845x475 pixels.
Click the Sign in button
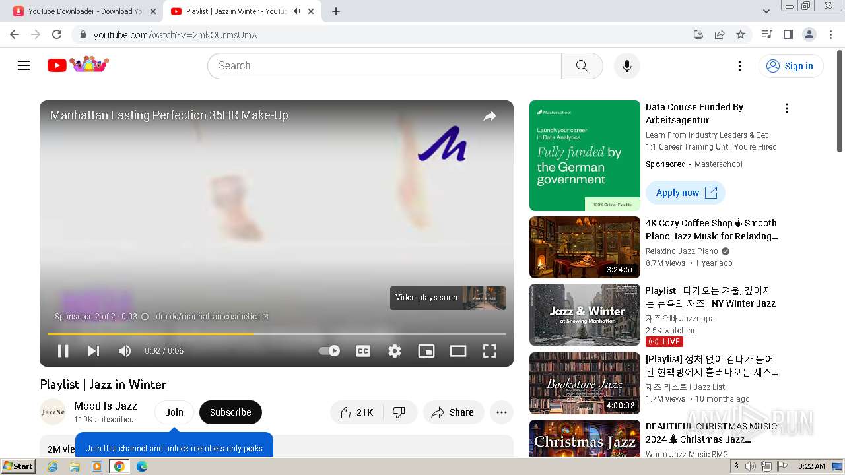click(x=791, y=66)
